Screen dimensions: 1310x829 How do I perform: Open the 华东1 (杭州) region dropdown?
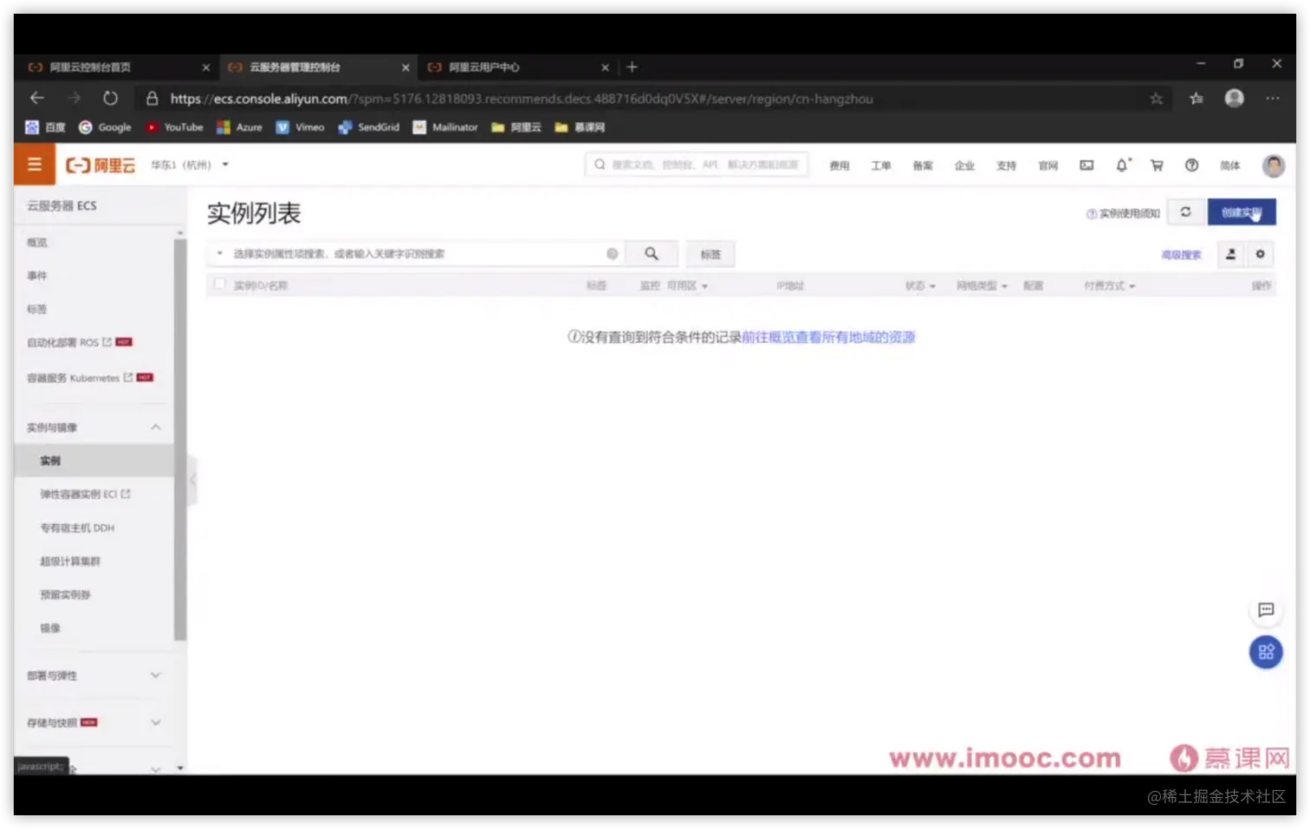tap(190, 165)
